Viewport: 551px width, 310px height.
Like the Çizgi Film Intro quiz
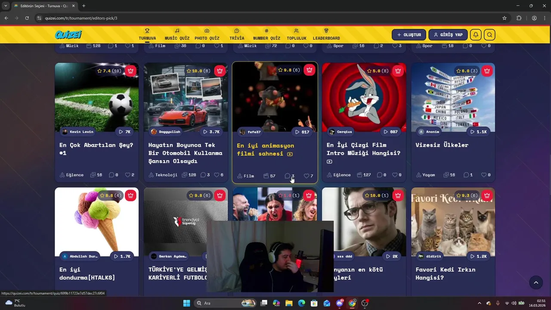395,175
